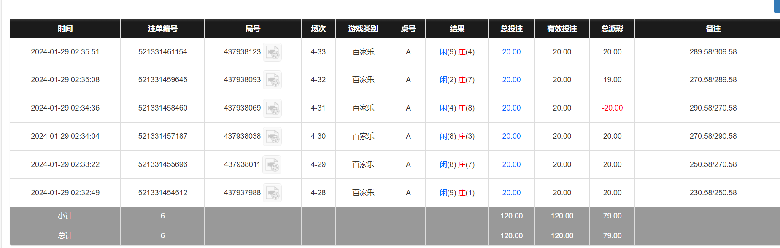Click blue 20.00 total bet at 02:35:51

511,52
